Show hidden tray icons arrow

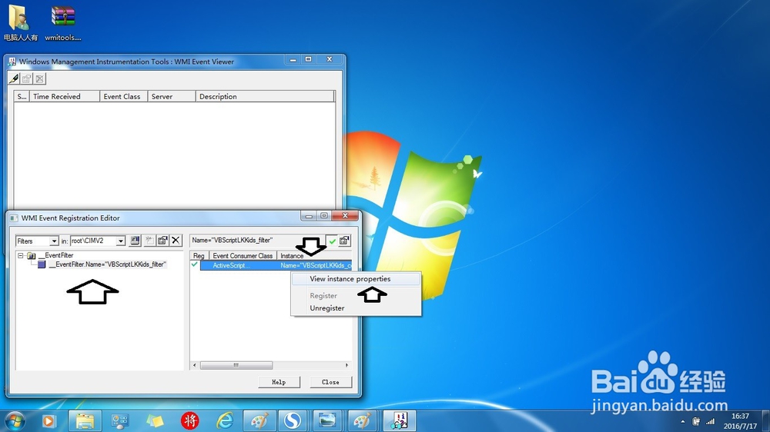tap(682, 422)
